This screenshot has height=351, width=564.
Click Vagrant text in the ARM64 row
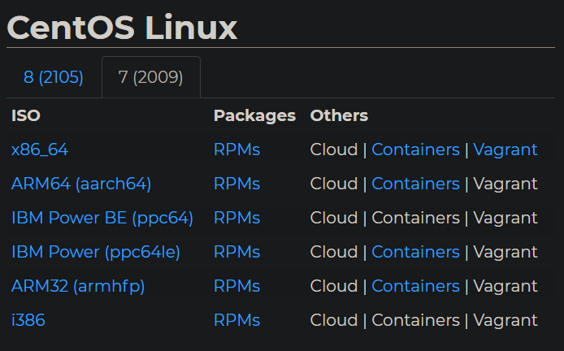coord(505,184)
